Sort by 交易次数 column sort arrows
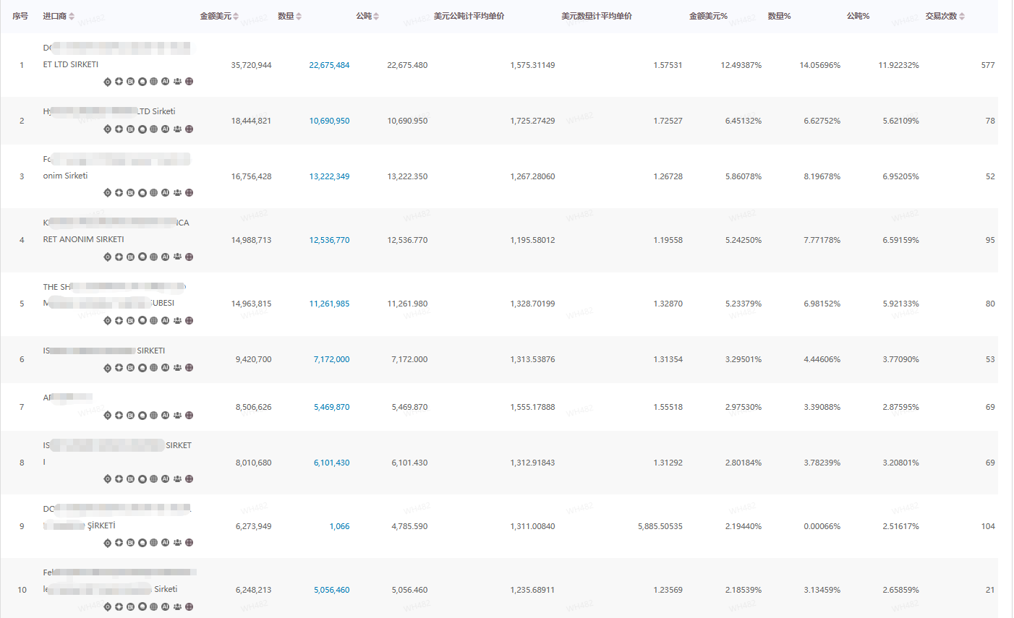Viewport: 1014px width, 618px height. tap(962, 17)
